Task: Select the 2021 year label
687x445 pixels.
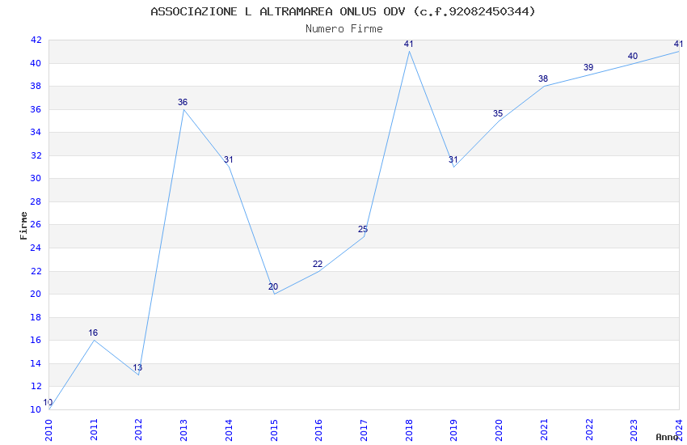Action: pos(544,430)
